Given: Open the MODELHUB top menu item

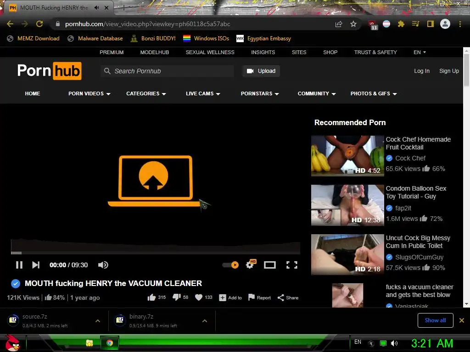Looking at the screenshot, I should coord(155,52).
